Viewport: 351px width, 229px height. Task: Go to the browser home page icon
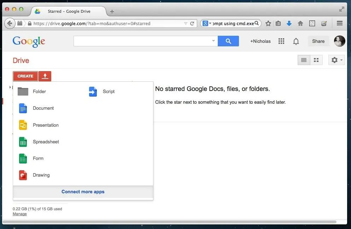(x=300, y=23)
